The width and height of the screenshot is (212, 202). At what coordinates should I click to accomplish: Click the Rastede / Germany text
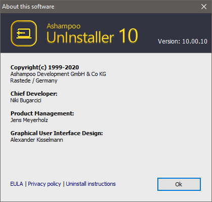click(x=34, y=80)
